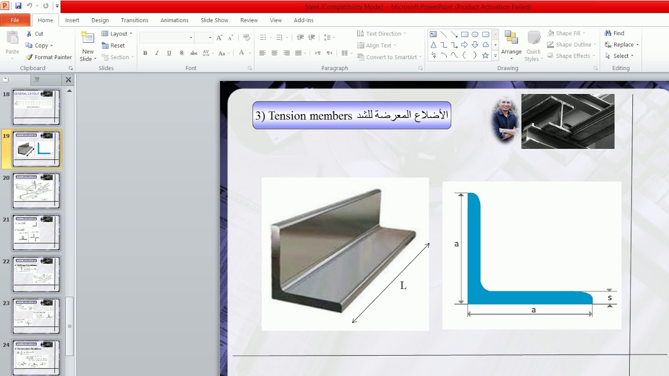Click the thumbnail pane scrollbar thumb
The image size is (669, 376).
(69, 326)
